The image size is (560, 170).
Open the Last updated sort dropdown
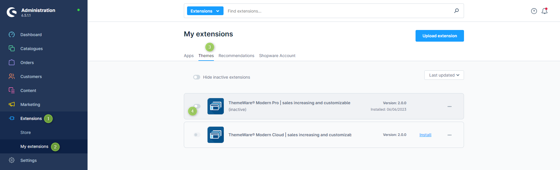coord(444,75)
